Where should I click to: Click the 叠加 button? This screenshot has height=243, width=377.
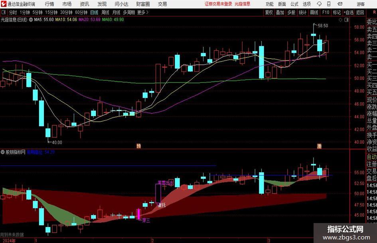[280, 12]
